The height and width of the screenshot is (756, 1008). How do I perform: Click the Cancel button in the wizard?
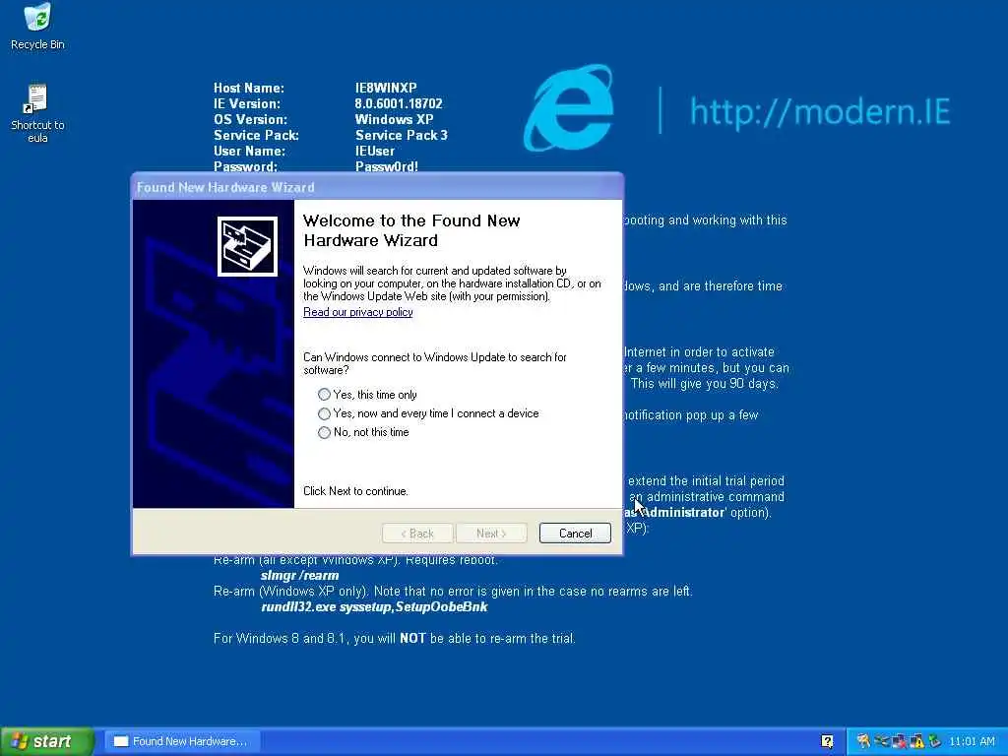(x=575, y=533)
